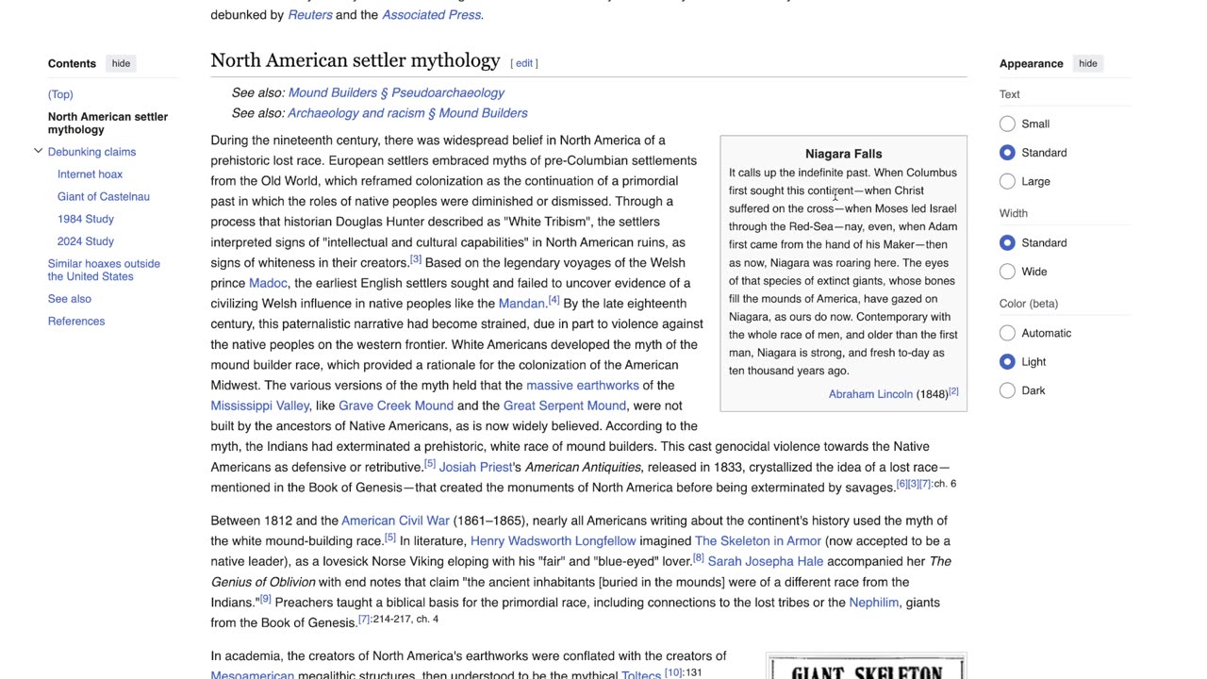Open the American Civil War link
Viewport: 1207px width, 679px height.
[395, 521]
